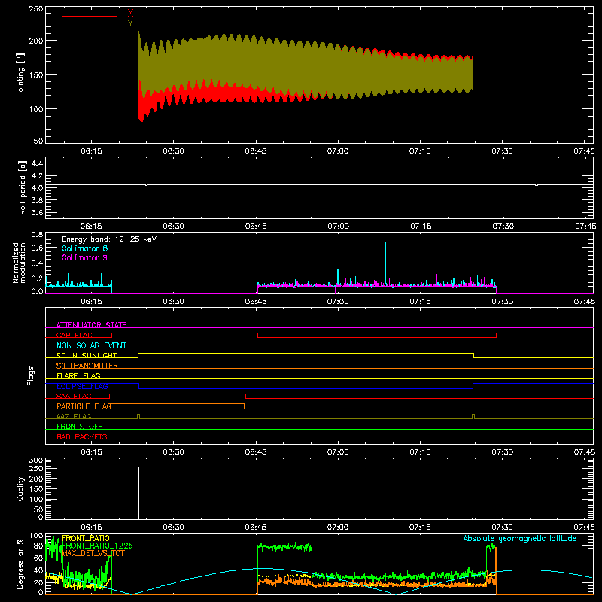The image size is (602, 602).
Task: Click the roll period dip near 07:36
Action: pyautogui.click(x=537, y=185)
